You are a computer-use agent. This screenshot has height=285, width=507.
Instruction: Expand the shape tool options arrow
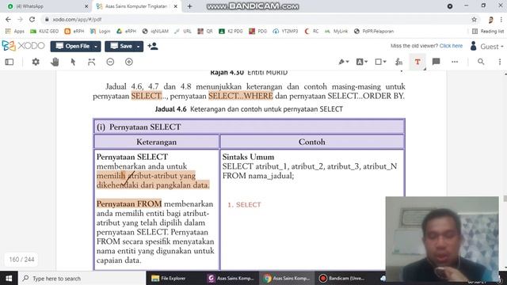(x=384, y=62)
